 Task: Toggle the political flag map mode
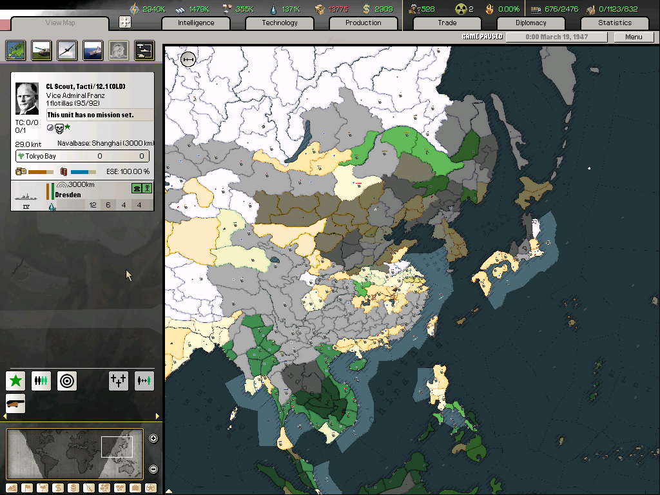(x=27, y=488)
